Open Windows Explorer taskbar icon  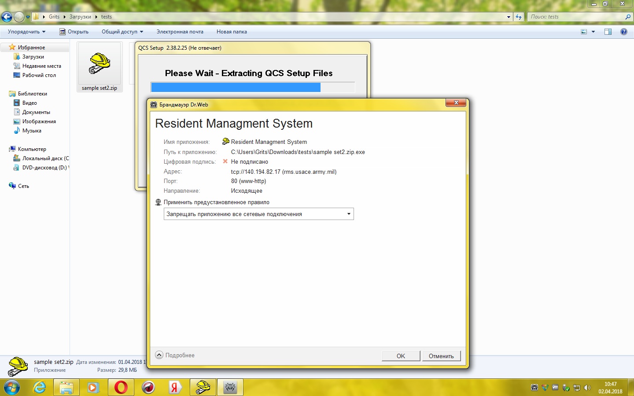[66, 387]
